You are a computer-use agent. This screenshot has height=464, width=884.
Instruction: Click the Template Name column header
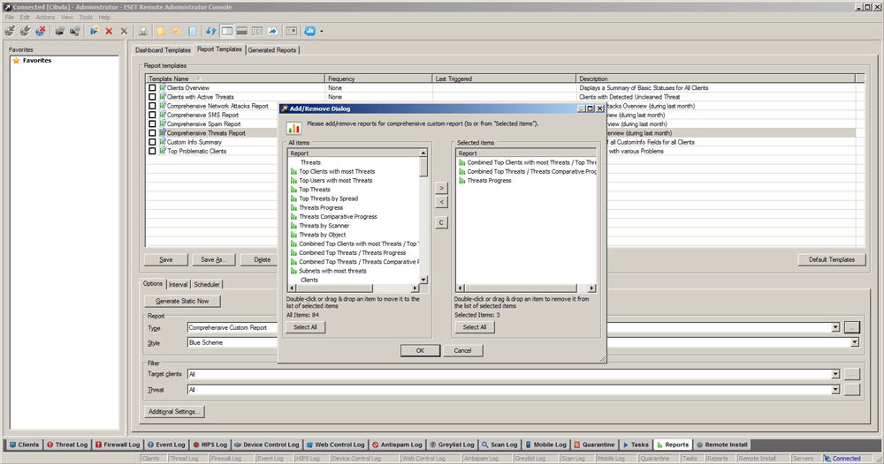coord(235,79)
